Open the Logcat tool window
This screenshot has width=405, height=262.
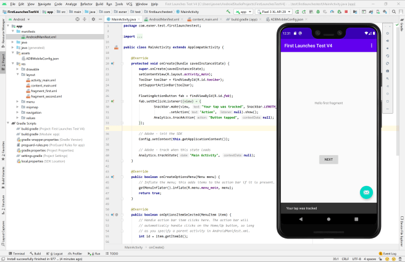click(x=56, y=253)
